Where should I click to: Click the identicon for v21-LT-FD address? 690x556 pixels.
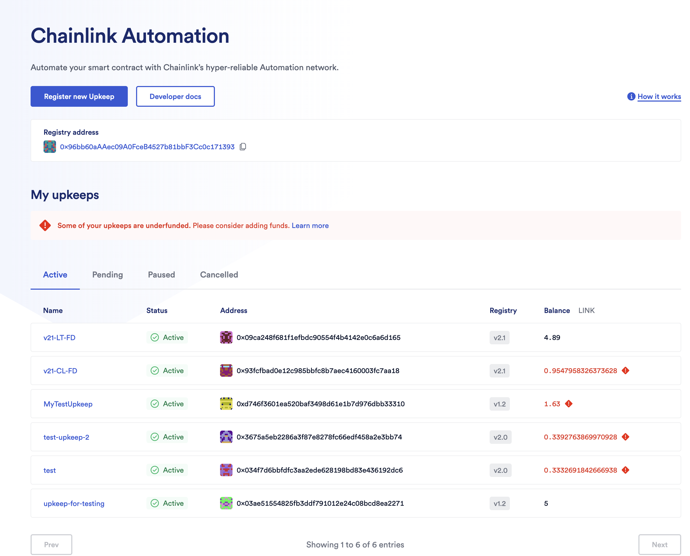pyautogui.click(x=226, y=337)
